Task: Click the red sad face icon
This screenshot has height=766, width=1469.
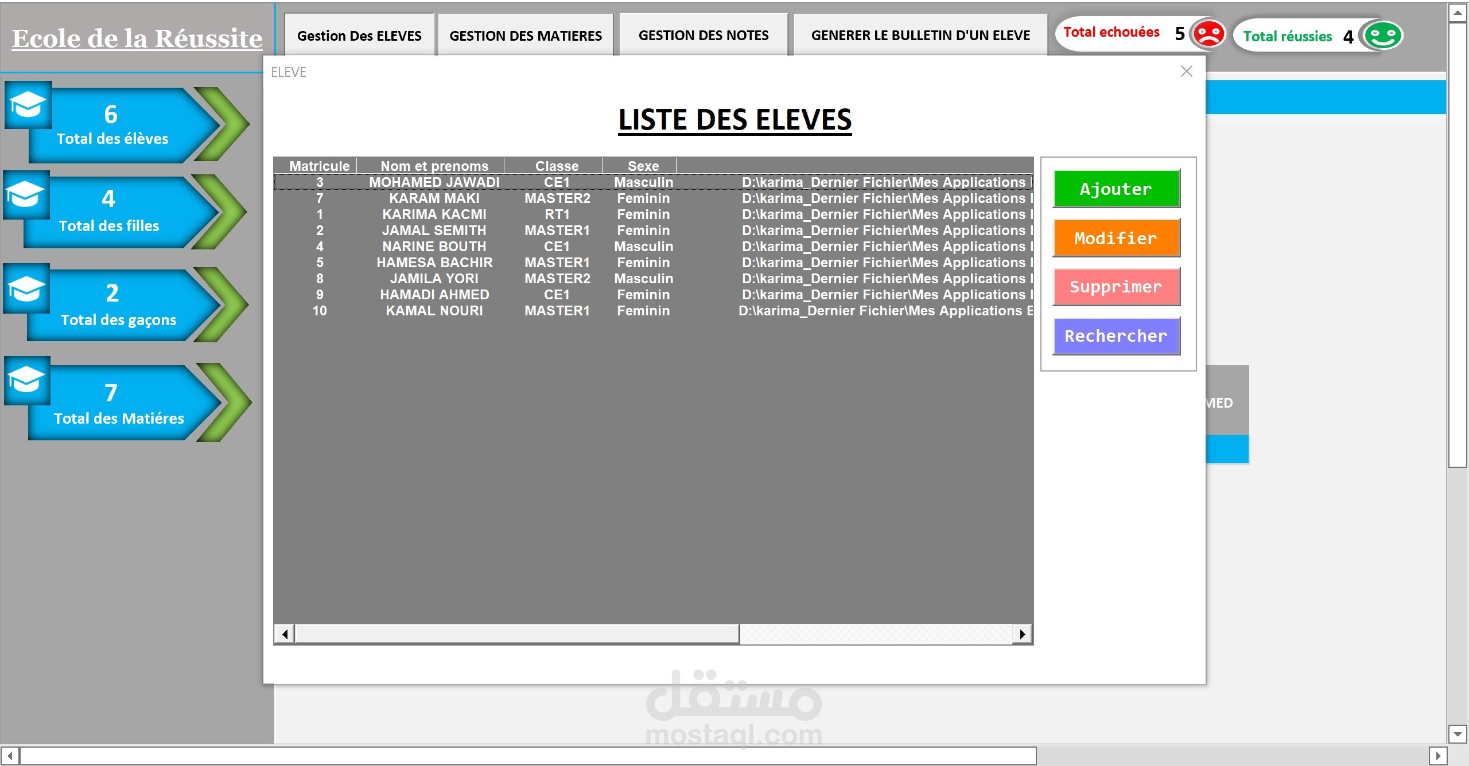Action: coord(1208,34)
